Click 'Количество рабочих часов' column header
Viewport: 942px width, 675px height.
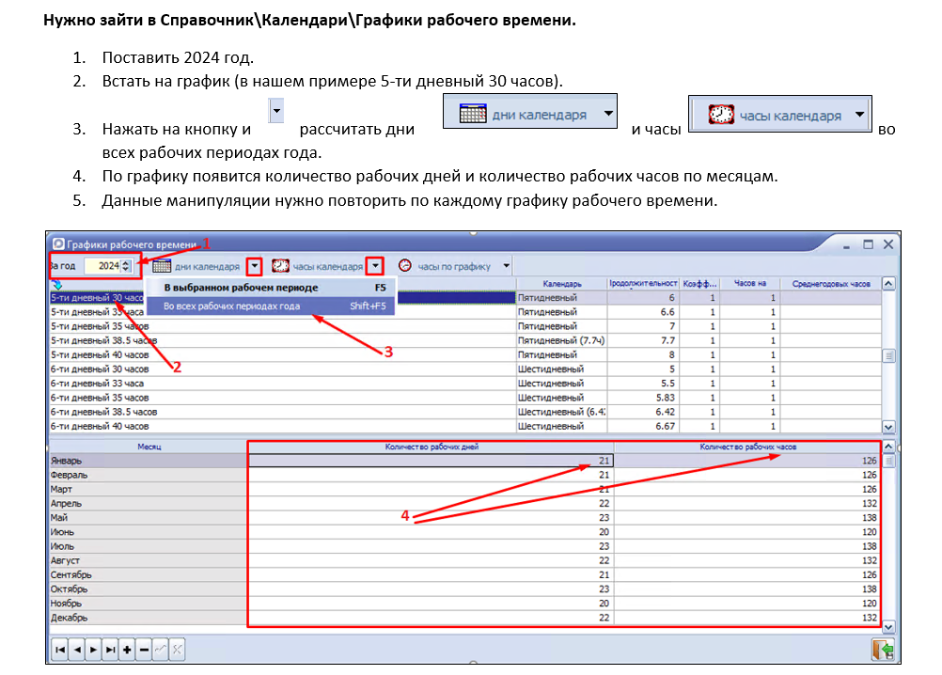pos(747,447)
